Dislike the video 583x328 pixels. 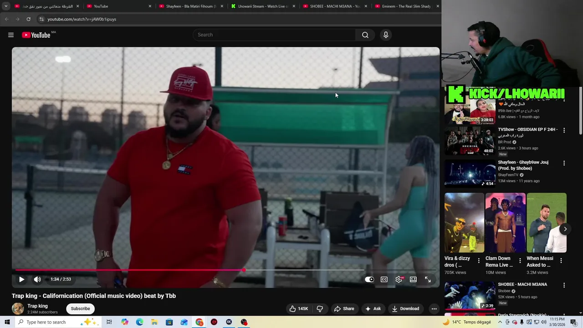pos(320,308)
